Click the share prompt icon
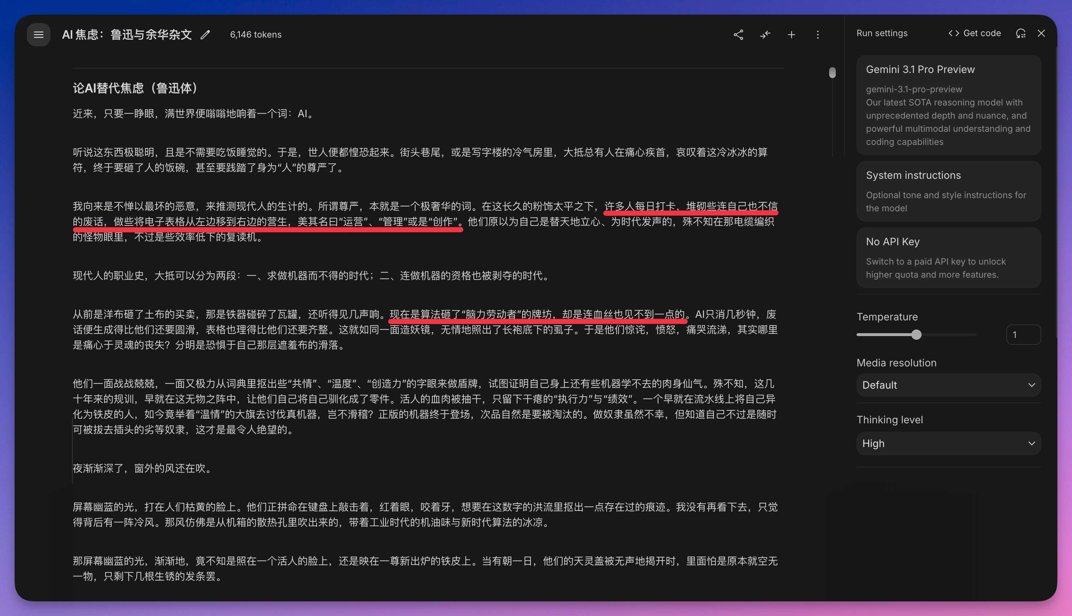 point(738,35)
